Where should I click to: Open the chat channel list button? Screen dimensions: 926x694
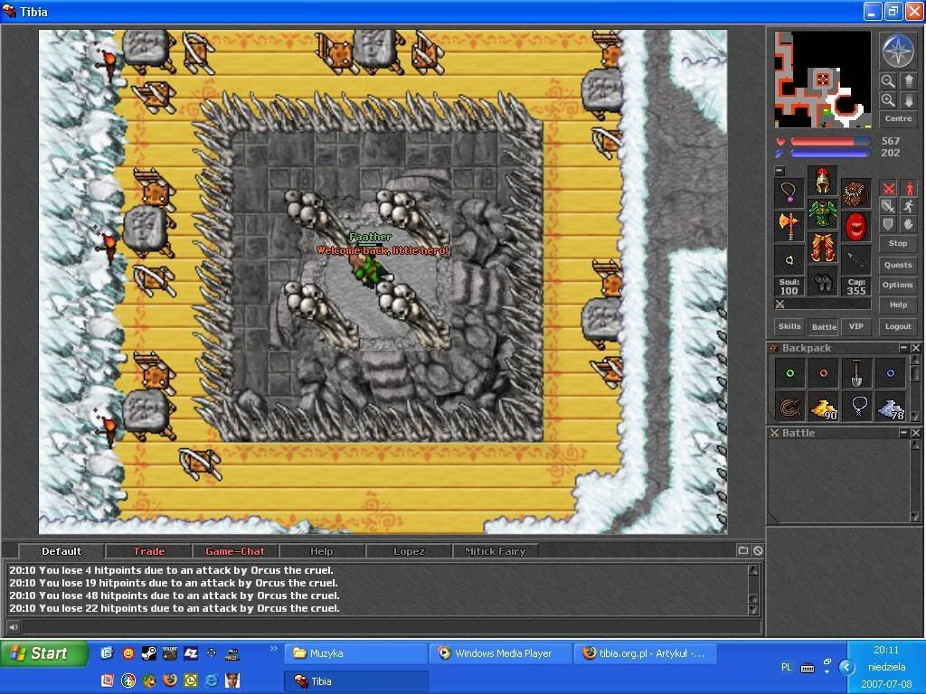tap(743, 550)
